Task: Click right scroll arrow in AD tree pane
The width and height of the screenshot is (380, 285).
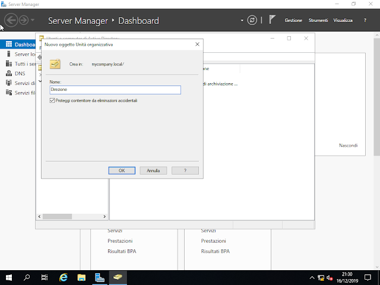Action: pyautogui.click(x=104, y=216)
